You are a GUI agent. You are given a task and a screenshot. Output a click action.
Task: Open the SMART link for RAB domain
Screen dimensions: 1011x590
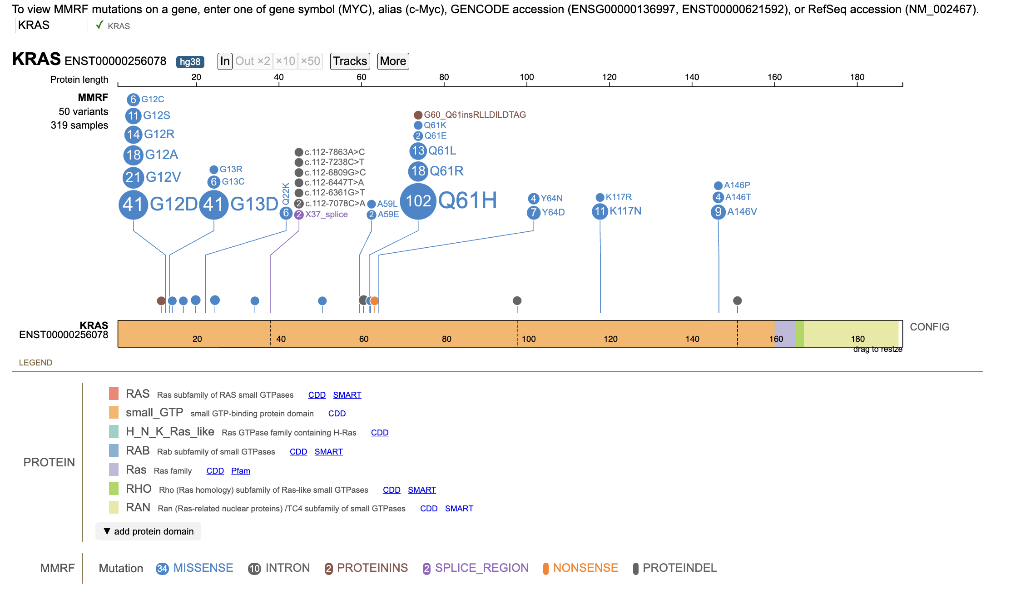(x=328, y=452)
